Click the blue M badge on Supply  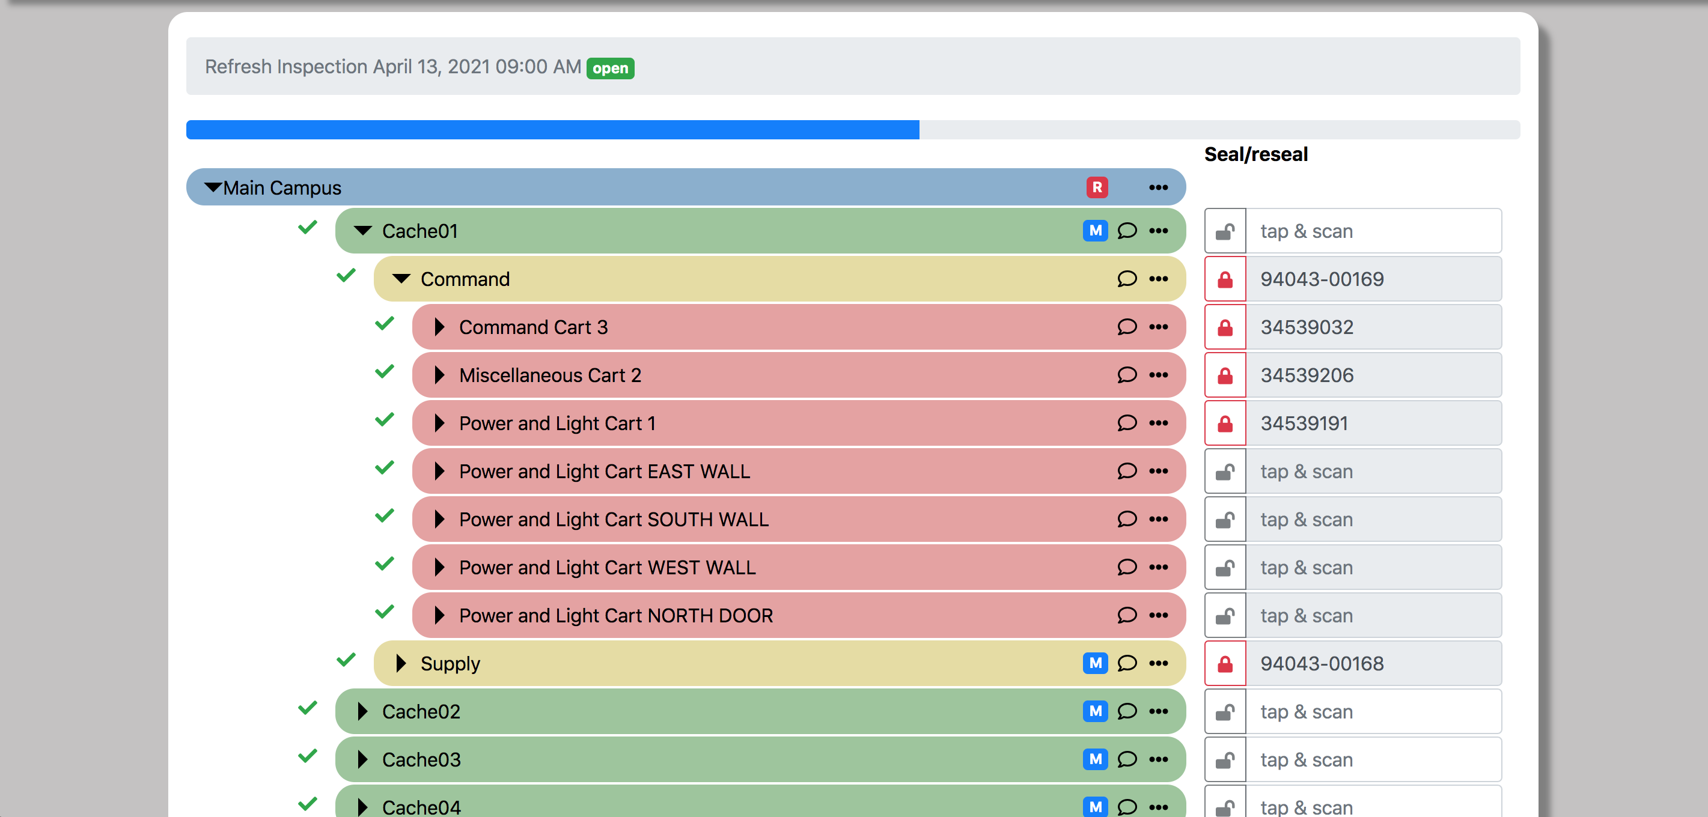point(1096,663)
